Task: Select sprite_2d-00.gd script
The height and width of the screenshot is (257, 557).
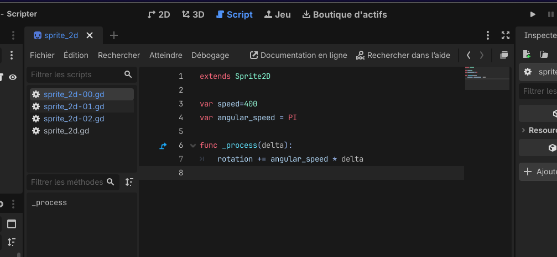Action: pyautogui.click(x=82, y=94)
